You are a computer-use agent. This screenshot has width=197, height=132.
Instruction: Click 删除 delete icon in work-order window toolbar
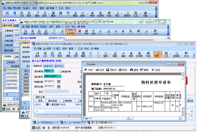(x=53, y=14)
